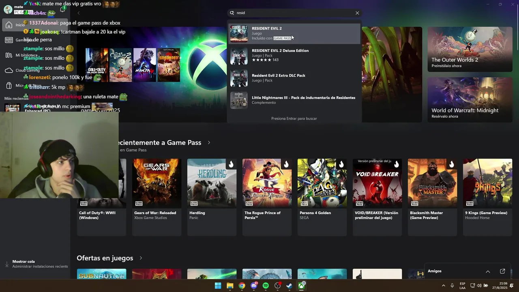
Task: Open notifications bell with badge
Action: pos(62,9)
